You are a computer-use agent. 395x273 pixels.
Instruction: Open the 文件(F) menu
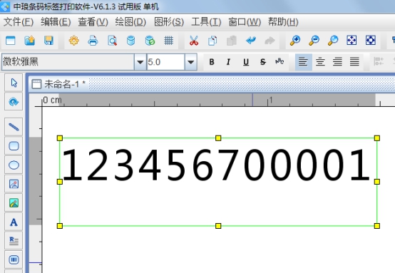click(19, 22)
